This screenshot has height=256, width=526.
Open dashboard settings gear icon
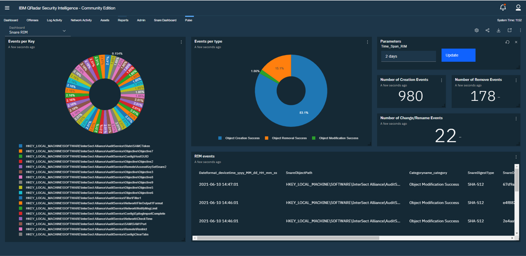tap(476, 30)
